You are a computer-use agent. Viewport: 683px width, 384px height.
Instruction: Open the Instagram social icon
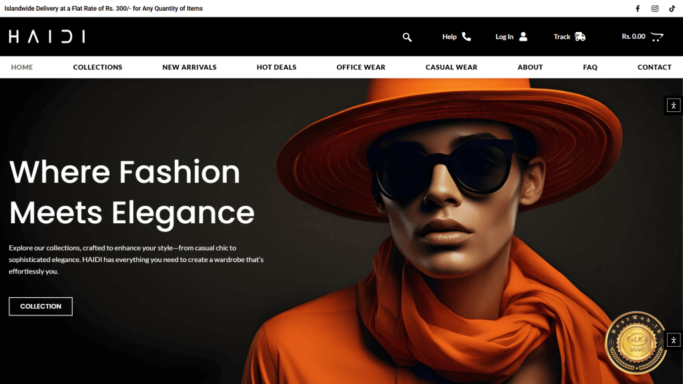point(655,9)
